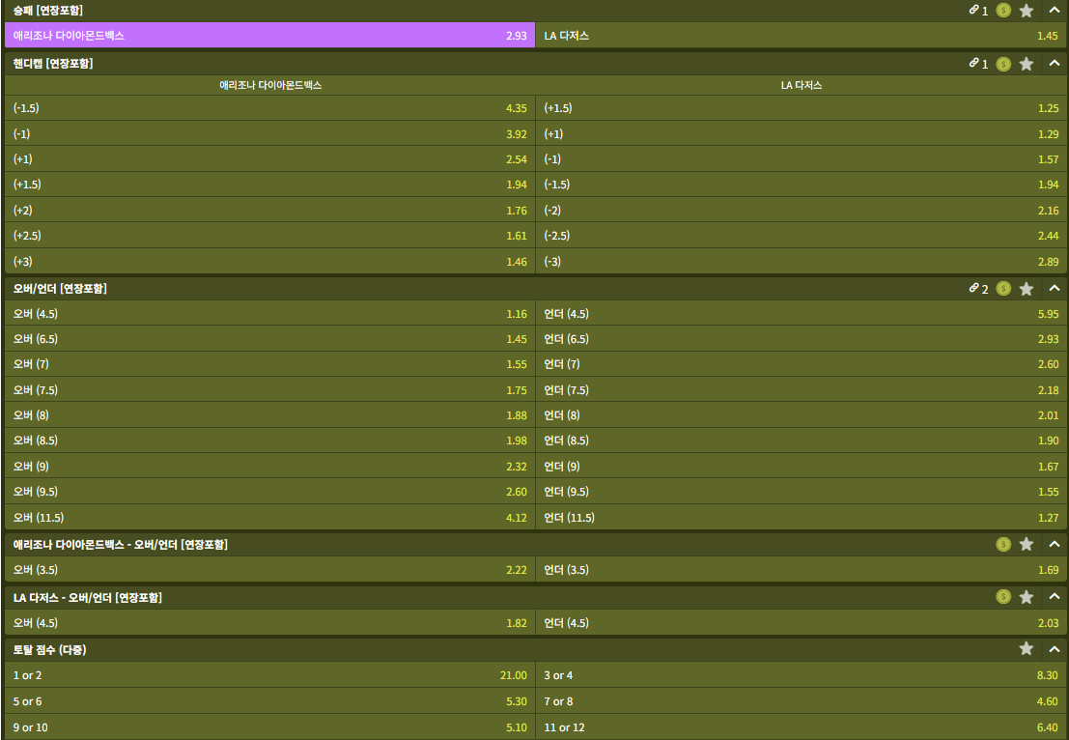Pick total score 7 or 8 at 4.60
The width and height of the screenshot is (1069, 740).
tap(802, 701)
